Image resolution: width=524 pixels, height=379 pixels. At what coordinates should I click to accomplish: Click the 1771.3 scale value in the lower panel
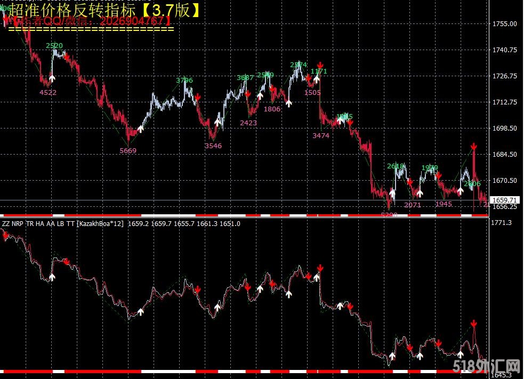point(501,223)
